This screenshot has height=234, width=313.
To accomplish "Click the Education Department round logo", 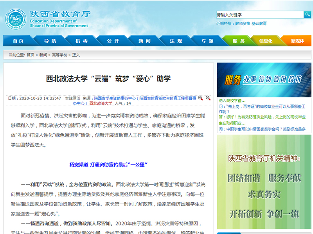I will (16, 19).
